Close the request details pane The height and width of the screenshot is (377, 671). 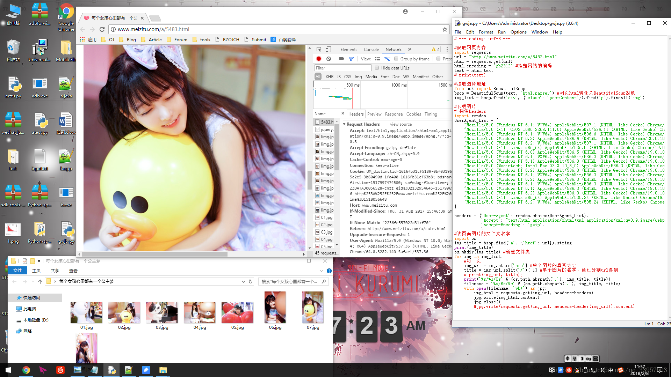tap(343, 113)
